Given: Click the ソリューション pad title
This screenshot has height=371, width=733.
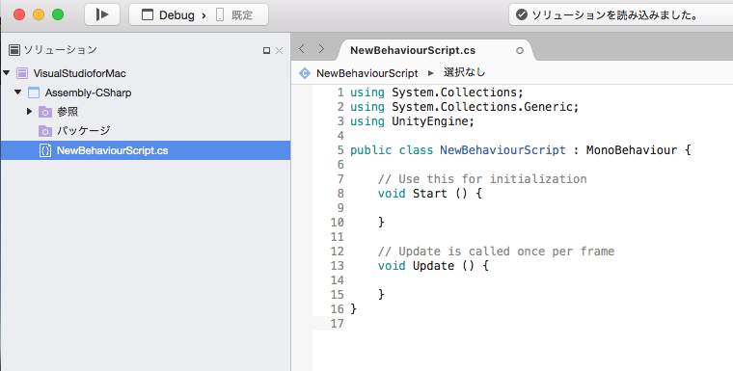Looking at the screenshot, I should pyautogui.click(x=61, y=50).
